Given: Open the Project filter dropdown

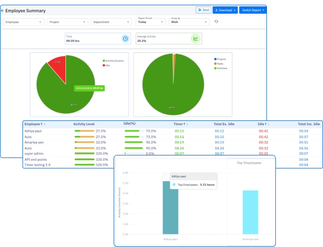Looking at the screenshot, I should pos(68,22).
